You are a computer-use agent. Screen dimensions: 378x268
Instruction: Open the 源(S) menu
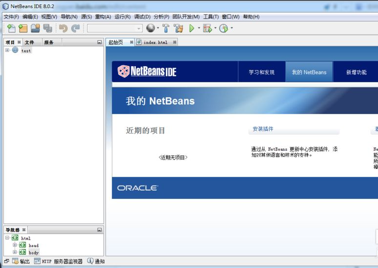[86, 17]
